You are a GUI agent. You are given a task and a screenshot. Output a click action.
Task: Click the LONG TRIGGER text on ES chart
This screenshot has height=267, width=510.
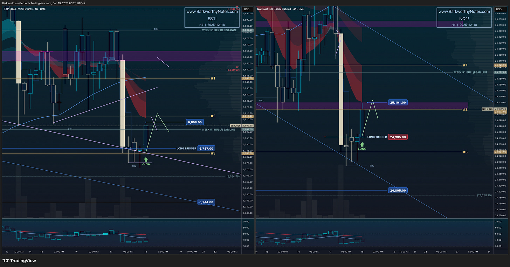point(186,149)
